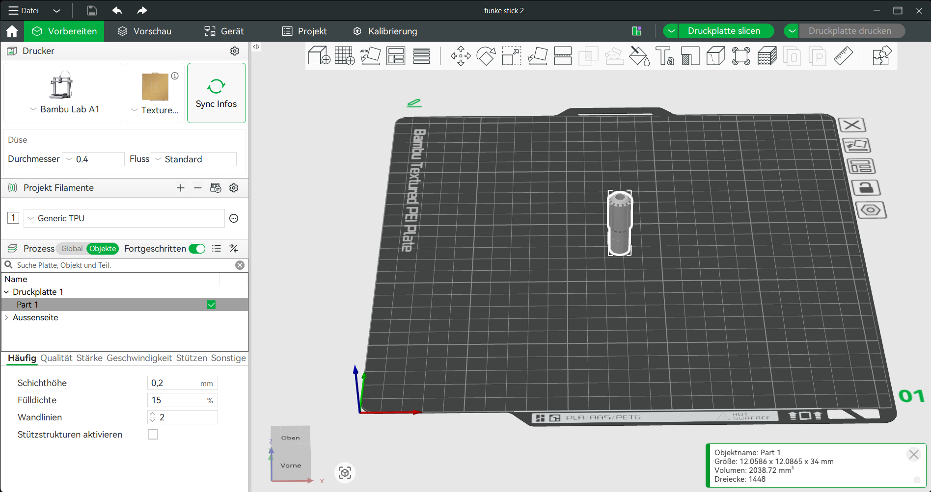931x492 pixels.
Task: Toggle the Part 1 printable checkbox
Action: coord(211,305)
